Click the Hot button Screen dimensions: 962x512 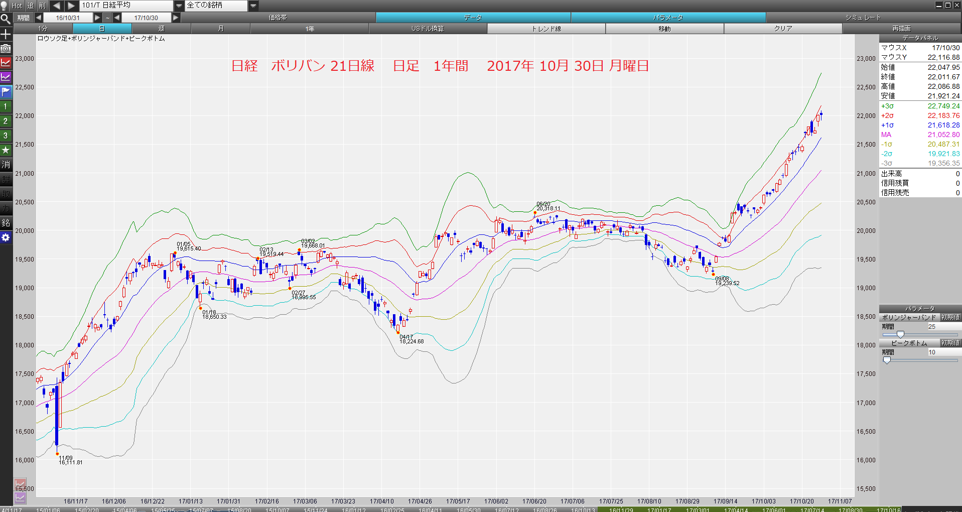click(x=17, y=6)
